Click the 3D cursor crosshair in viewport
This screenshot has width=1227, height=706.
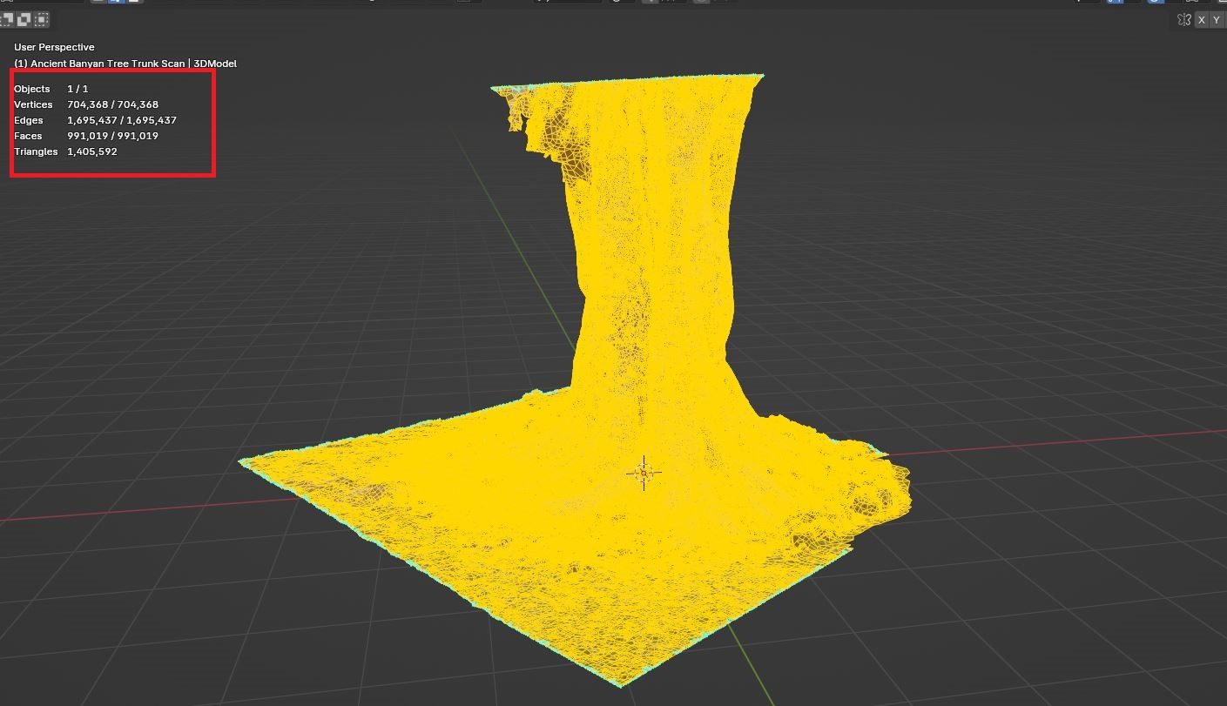coord(644,473)
